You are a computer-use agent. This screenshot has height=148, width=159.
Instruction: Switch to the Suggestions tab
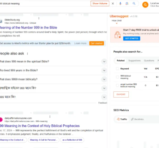(135, 61)
